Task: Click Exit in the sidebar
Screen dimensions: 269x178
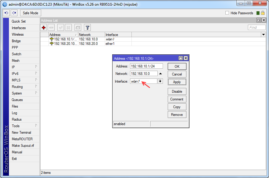Action: click(24, 159)
